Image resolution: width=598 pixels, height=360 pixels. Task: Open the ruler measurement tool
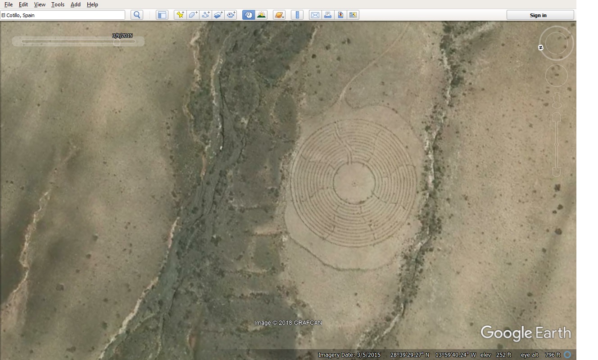click(297, 15)
